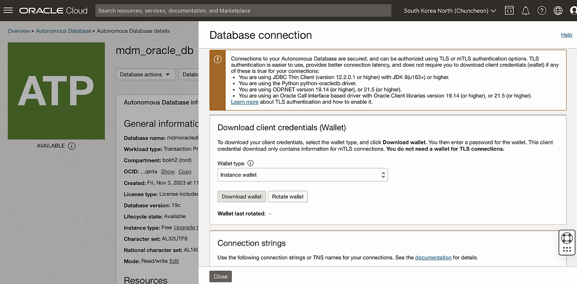Viewport: 577px width, 284px height.
Task: Click the Wallet last rotated text
Action: (x=241, y=213)
